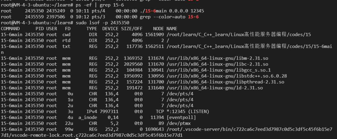This screenshot has width=337, height=139.
Task: Select the libm-2.31.so library path
Action: click(x=217, y=58)
